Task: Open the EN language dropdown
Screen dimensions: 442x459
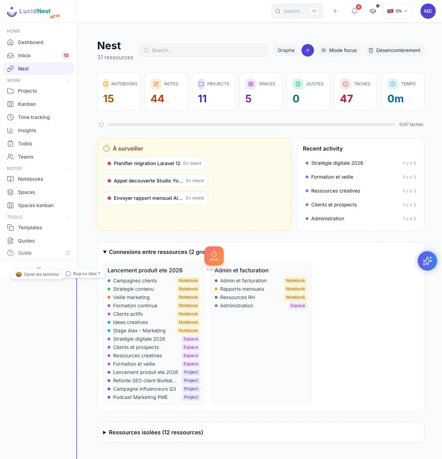Action: [x=398, y=11]
